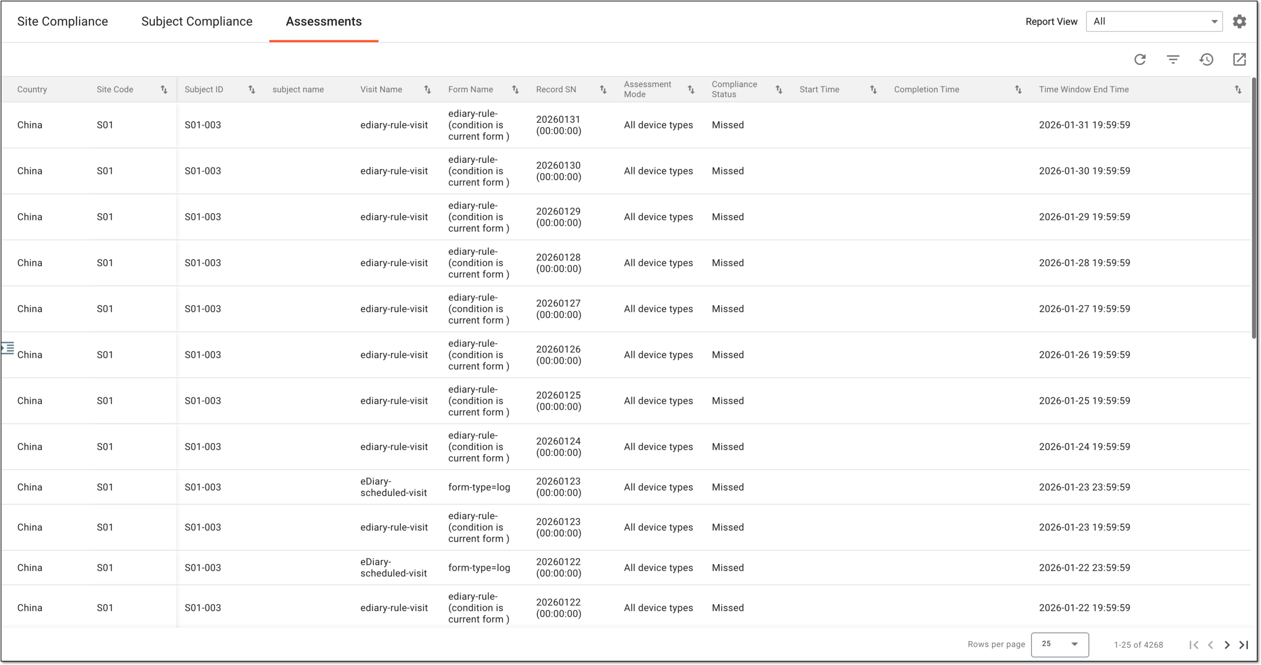
Task: Sort by Assessment Mode column
Action: pyautogui.click(x=691, y=90)
